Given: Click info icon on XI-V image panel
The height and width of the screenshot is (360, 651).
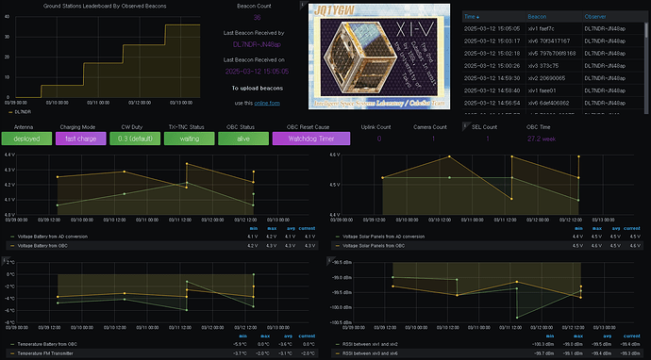Looking at the screenshot, I should click(302, 5).
